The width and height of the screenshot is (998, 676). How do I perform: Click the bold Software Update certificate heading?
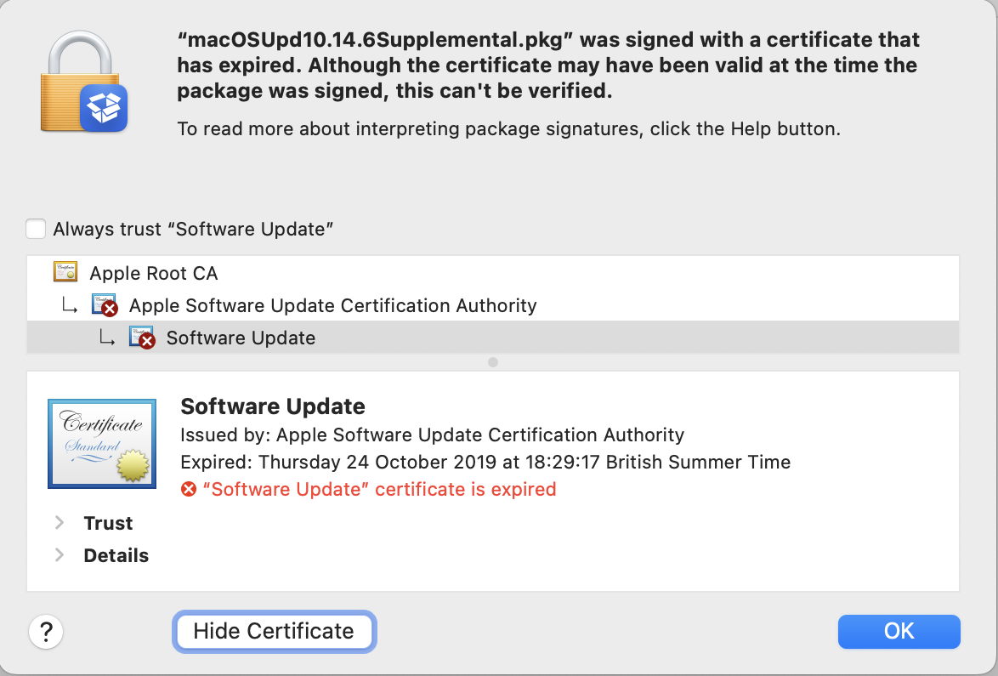click(273, 406)
